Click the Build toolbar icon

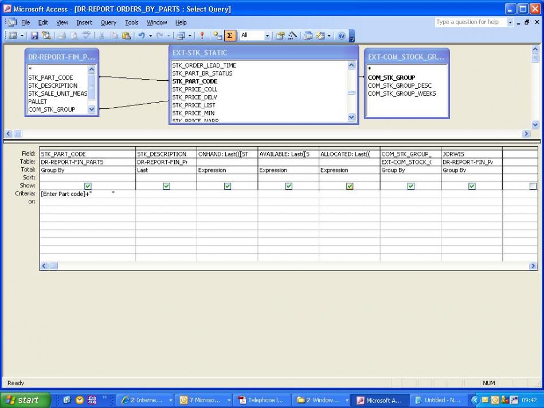click(x=292, y=36)
